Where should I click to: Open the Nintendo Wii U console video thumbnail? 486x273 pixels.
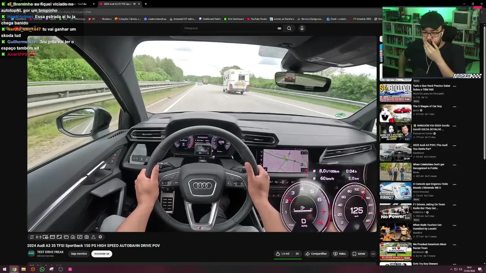click(395, 191)
